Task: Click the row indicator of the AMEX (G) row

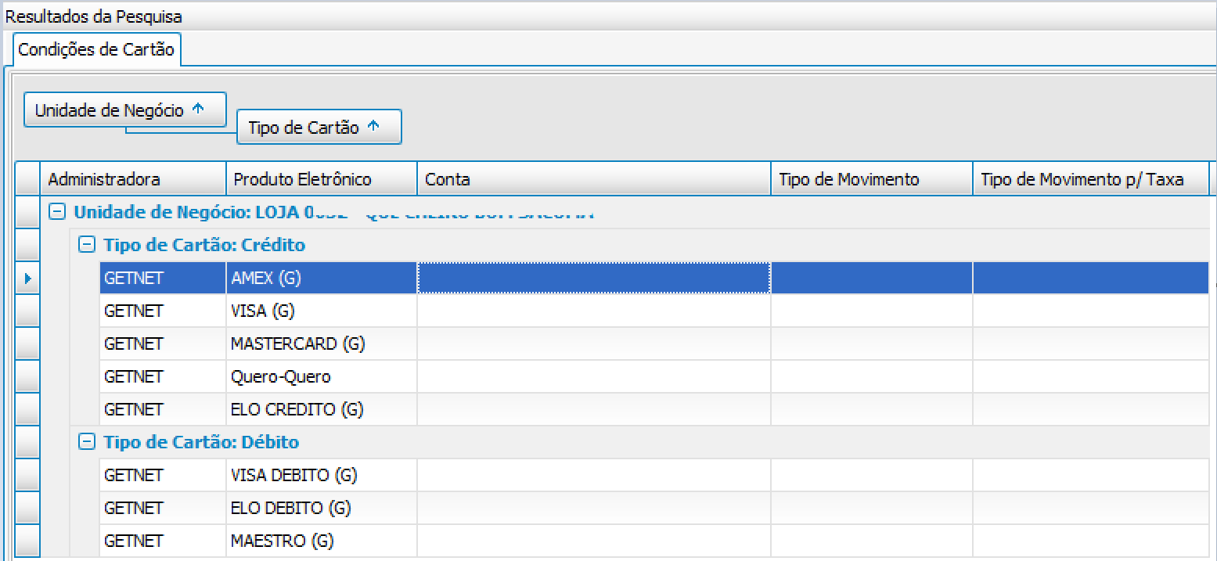Action: pyautogui.click(x=28, y=278)
